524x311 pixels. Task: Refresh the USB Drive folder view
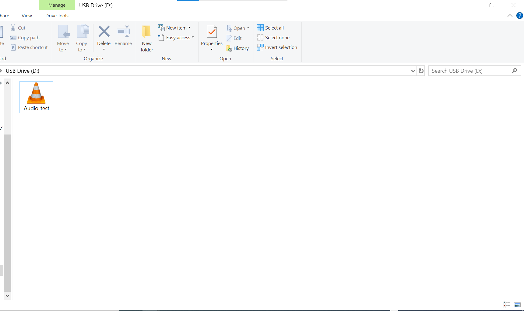click(x=421, y=71)
